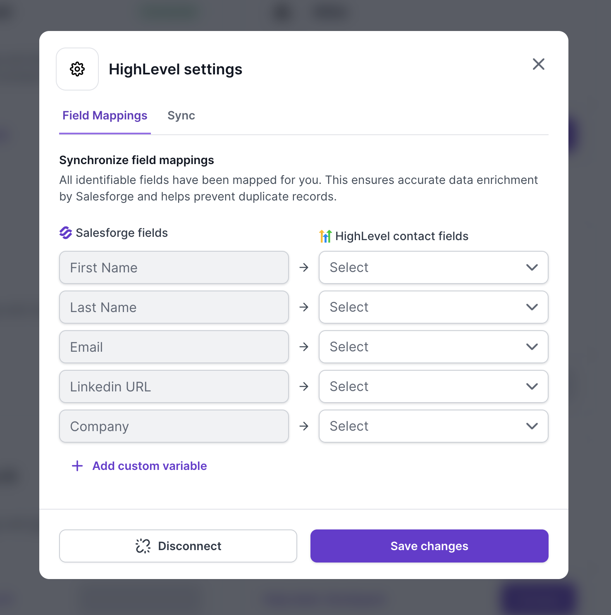
Task: Click the arrow next to Company
Action: 304,426
